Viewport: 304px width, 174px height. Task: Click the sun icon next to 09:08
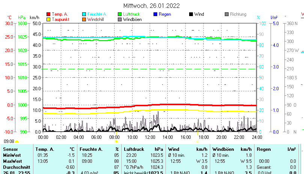pyautogui.click(x=17, y=141)
